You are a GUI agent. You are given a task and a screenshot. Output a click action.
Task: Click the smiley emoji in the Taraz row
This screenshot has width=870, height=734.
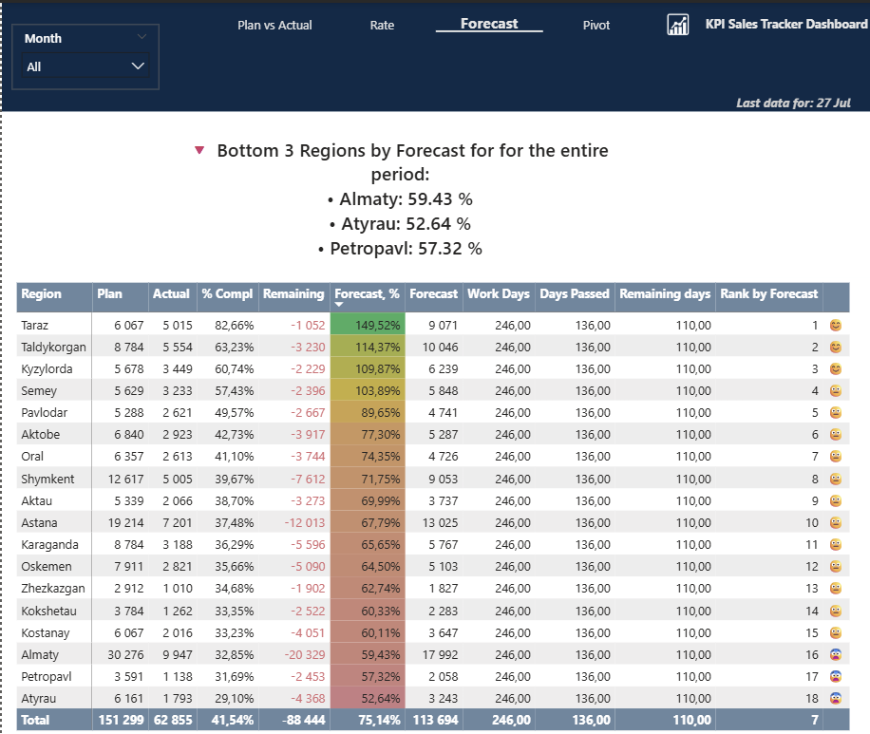(x=836, y=325)
